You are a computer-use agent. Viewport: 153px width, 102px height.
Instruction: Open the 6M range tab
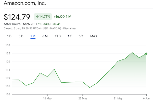tap(45, 36)
